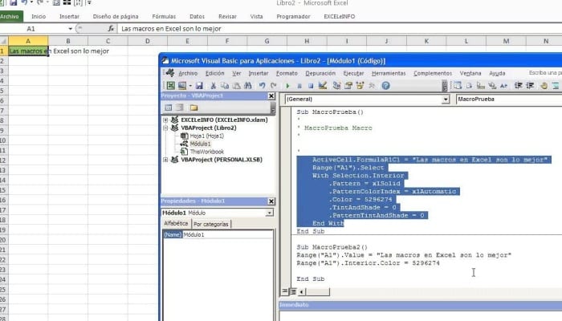Click the Reset (stop) icon
The image size is (562, 321).
coord(311,86)
